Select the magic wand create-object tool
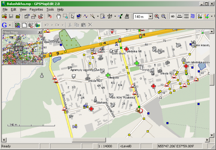Viewport: 216px width, 150px height. [x=92, y=17]
